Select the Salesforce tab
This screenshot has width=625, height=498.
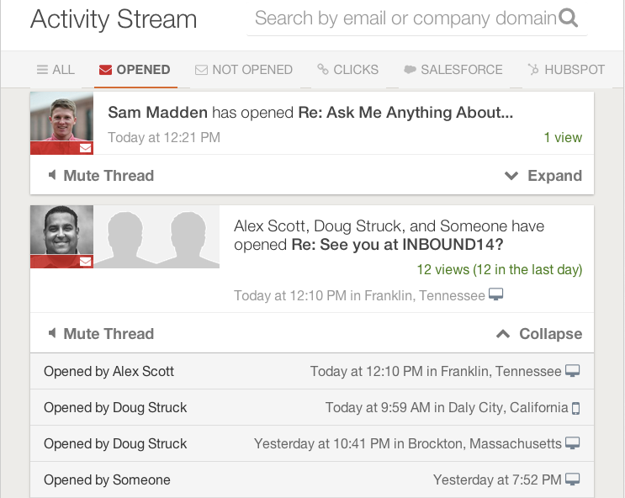[453, 70]
